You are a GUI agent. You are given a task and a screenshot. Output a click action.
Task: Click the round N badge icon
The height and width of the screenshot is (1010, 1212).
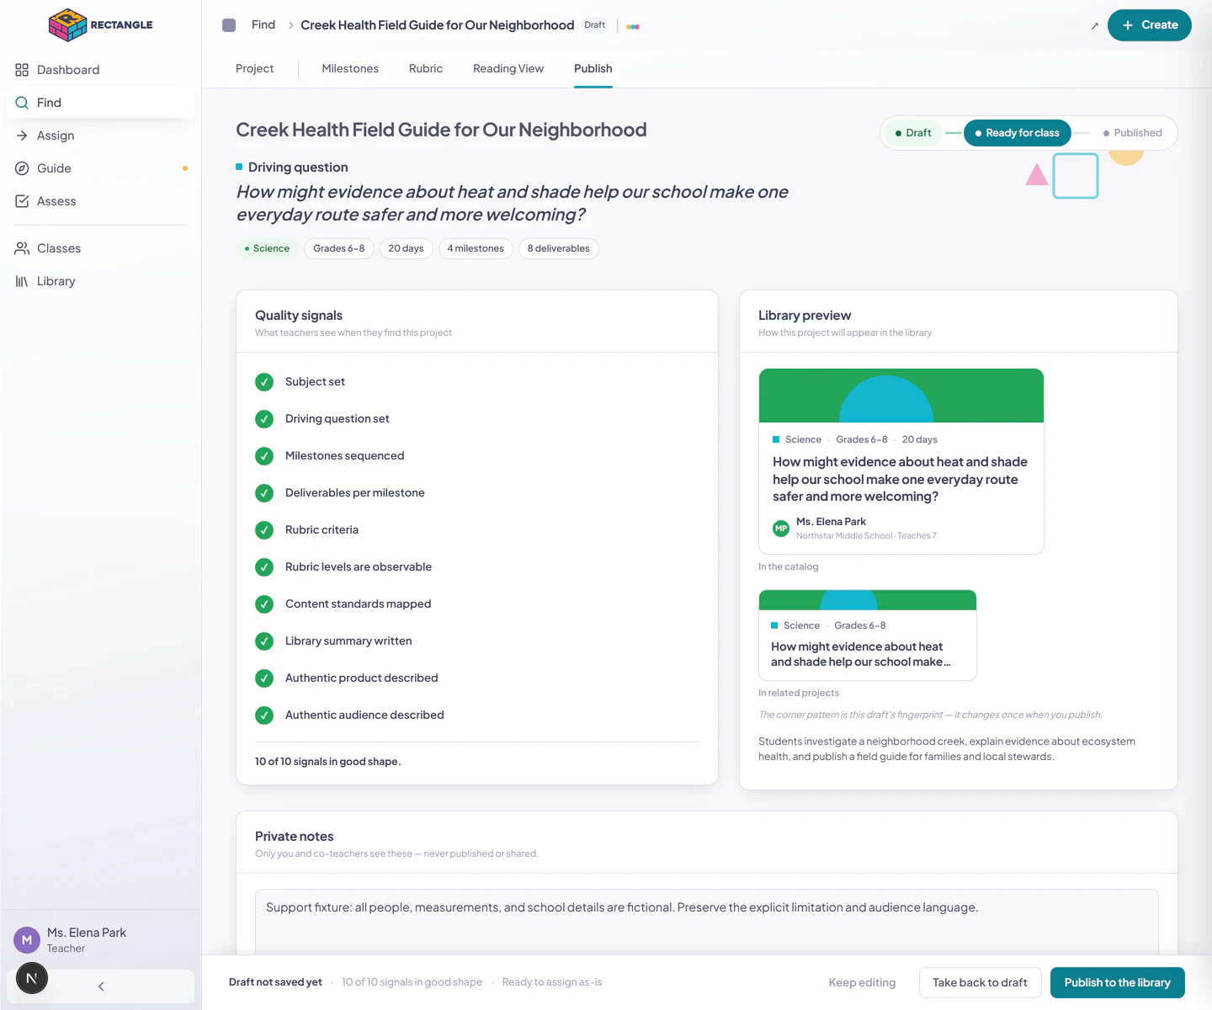click(32, 978)
